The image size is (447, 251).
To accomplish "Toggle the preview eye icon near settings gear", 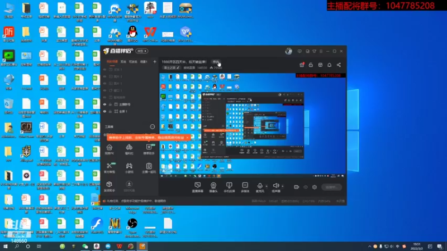I will pos(306,187).
